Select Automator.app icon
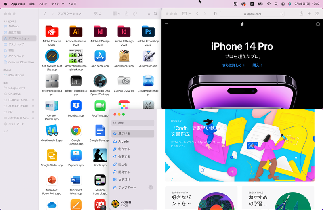The height and width of the screenshot is (210, 323). (148, 56)
